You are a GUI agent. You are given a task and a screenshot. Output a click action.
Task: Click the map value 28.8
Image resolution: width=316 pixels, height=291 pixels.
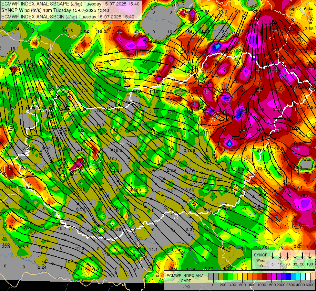click(25, 247)
